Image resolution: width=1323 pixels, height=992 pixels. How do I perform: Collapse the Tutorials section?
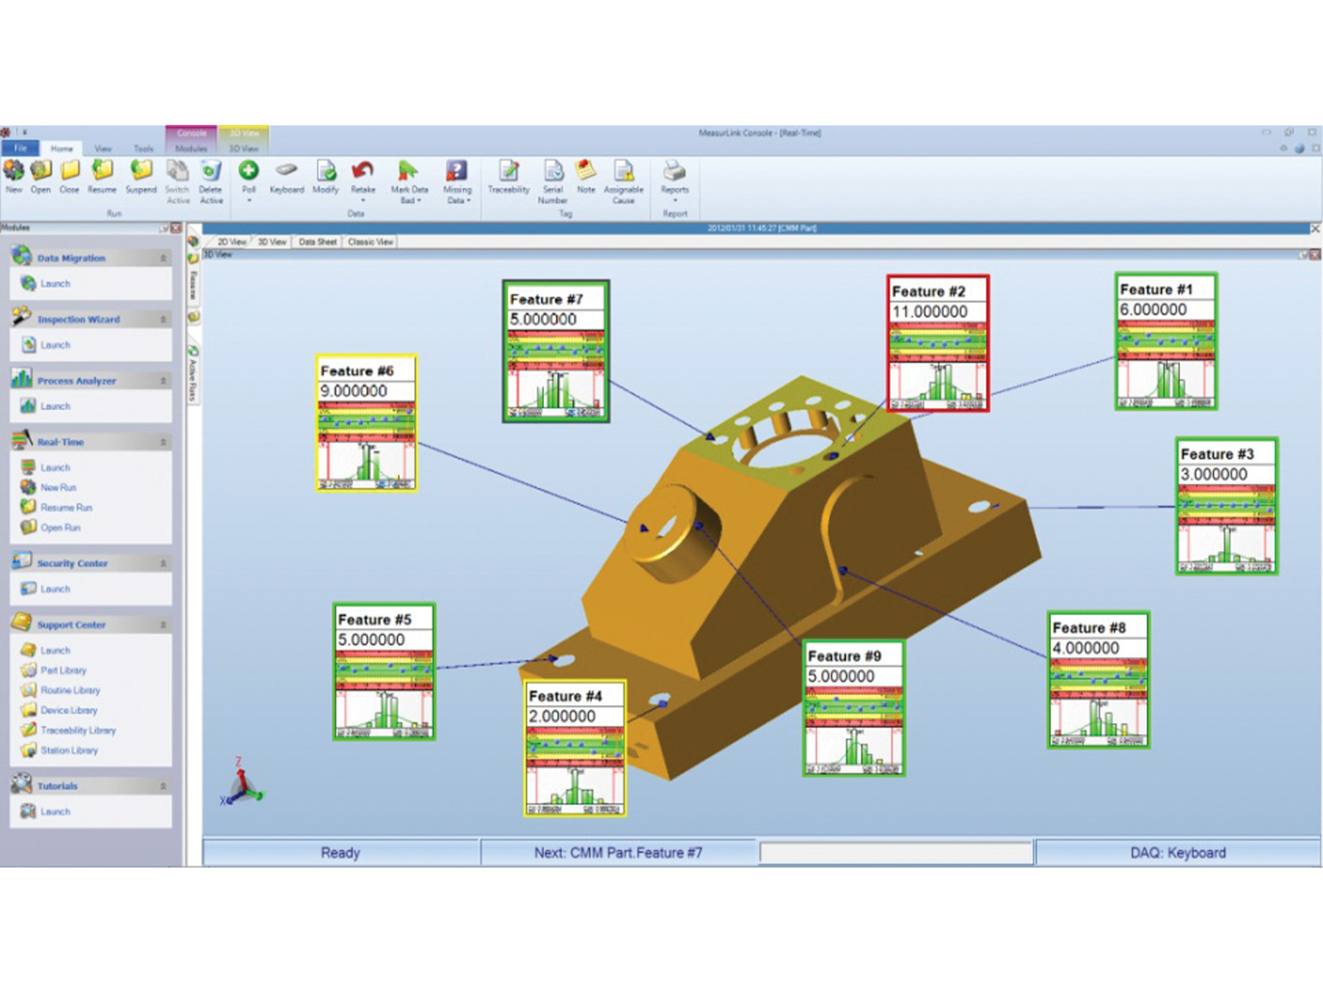163,786
